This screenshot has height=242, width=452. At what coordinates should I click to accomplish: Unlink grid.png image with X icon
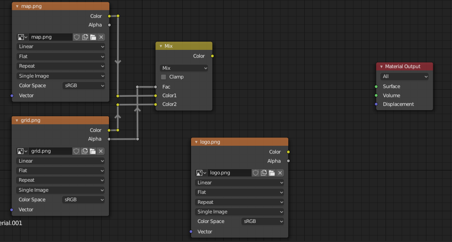(x=101, y=151)
